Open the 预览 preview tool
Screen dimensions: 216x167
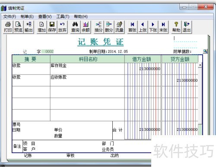[18, 27]
